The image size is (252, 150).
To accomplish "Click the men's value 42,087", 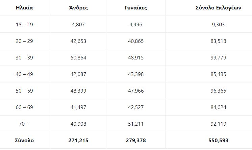I will [78, 74].
